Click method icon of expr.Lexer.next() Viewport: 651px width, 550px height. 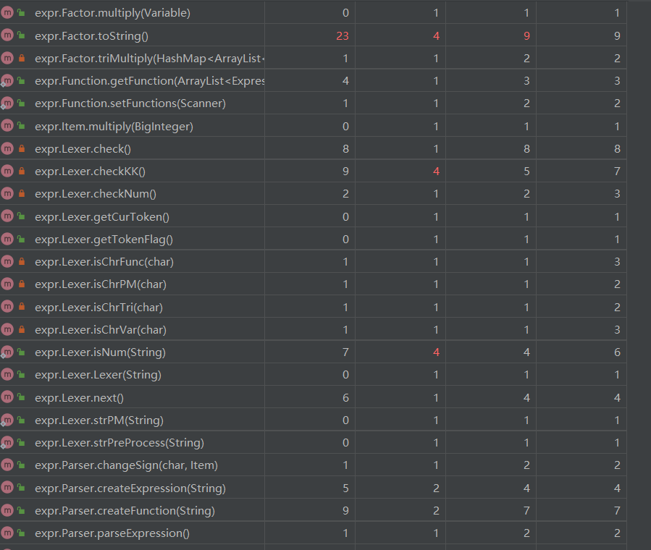point(7,397)
